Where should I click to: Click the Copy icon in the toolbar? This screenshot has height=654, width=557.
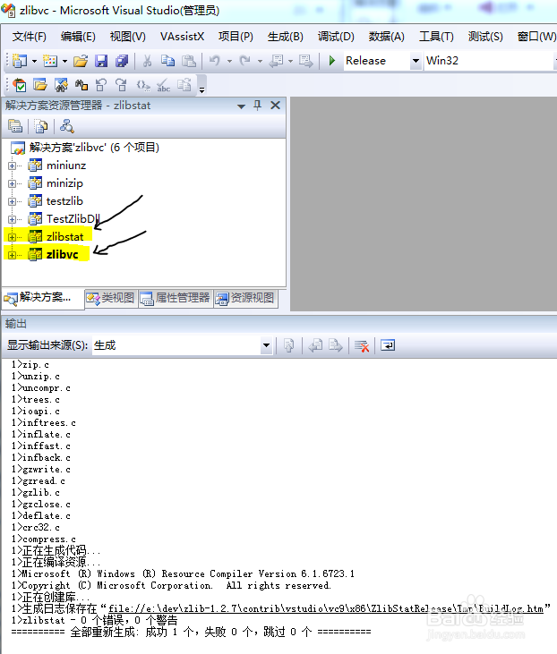click(x=167, y=61)
